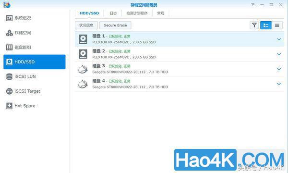Click the SSD icon of 硬盘 2
Screen dimensions: 288x173
pos(83,54)
